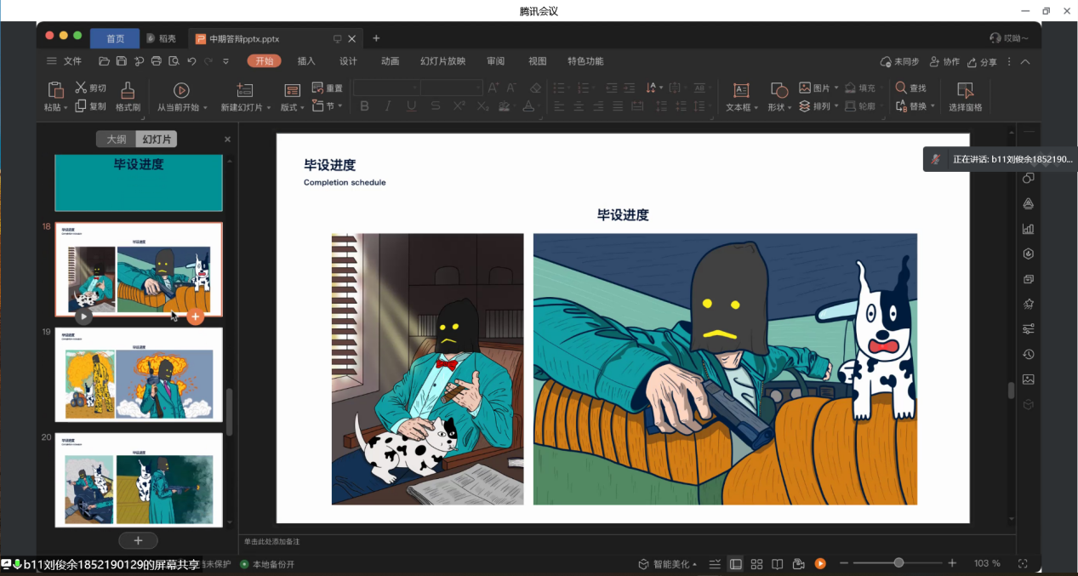
Task: Open Smart Beautify (智能美化) in status bar
Action: point(668,564)
